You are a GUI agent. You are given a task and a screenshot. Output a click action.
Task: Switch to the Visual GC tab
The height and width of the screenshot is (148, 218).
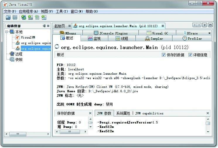coord(157,33)
